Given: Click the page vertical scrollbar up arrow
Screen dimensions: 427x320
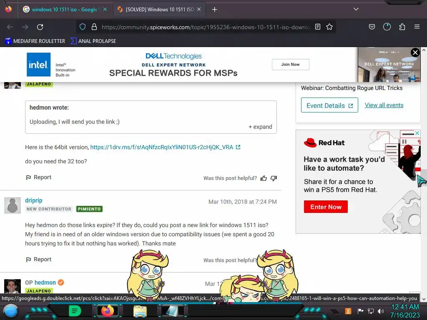Looking at the screenshot, I should (x=424, y=50).
